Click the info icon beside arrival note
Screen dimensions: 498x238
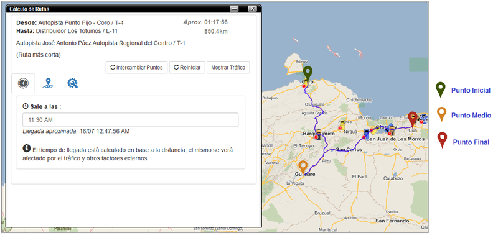[x=27, y=148]
